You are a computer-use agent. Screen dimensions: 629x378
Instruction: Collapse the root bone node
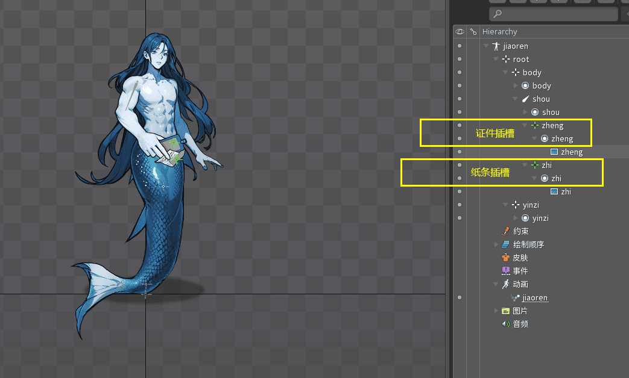(x=496, y=59)
